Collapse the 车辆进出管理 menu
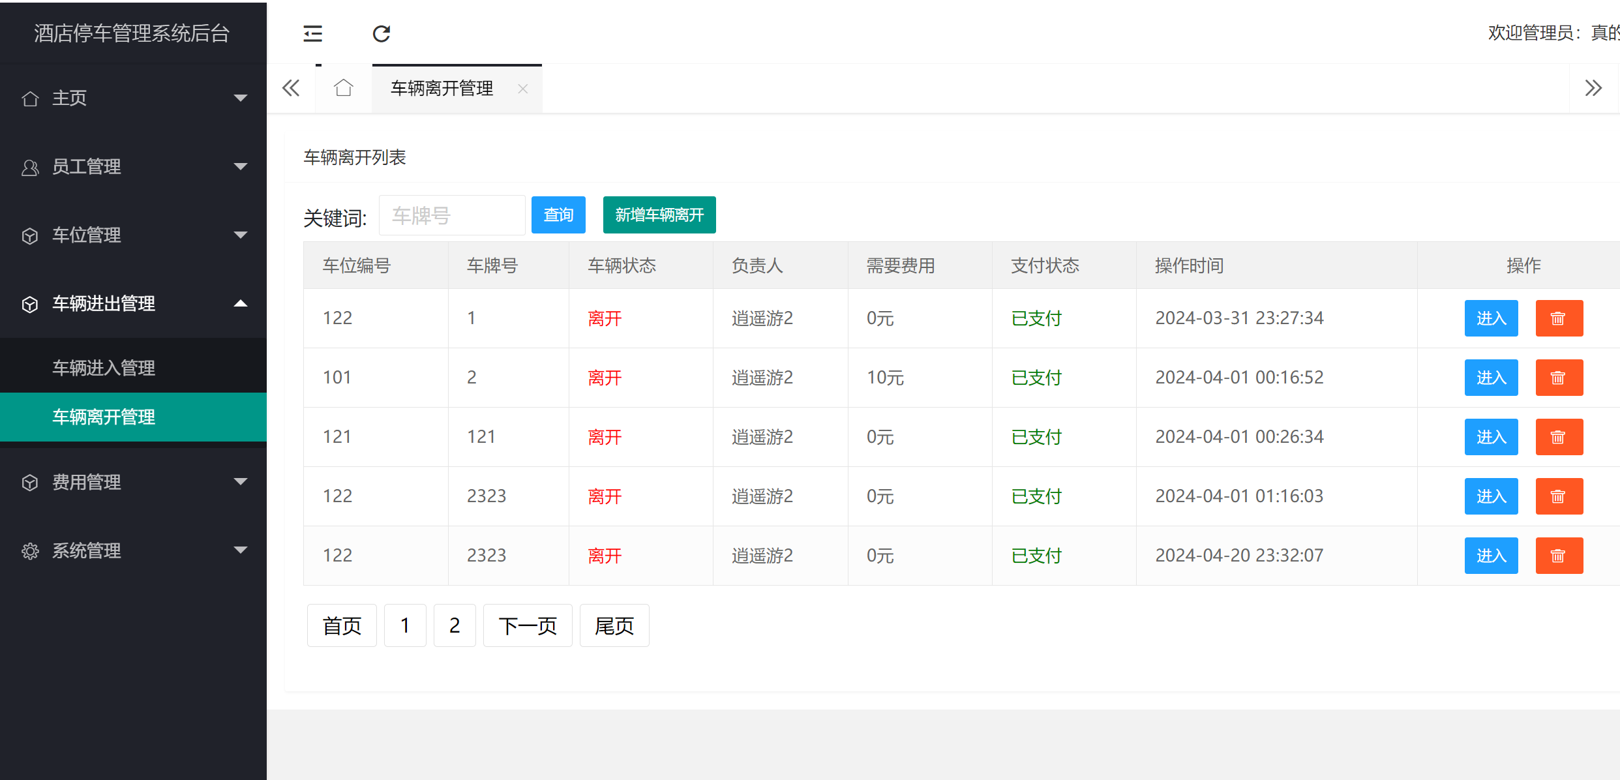This screenshot has height=780, width=1620. (x=133, y=304)
